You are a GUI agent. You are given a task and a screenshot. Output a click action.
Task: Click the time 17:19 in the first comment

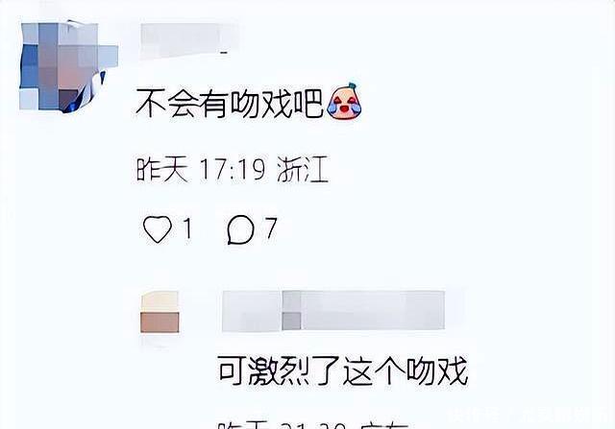(233, 169)
